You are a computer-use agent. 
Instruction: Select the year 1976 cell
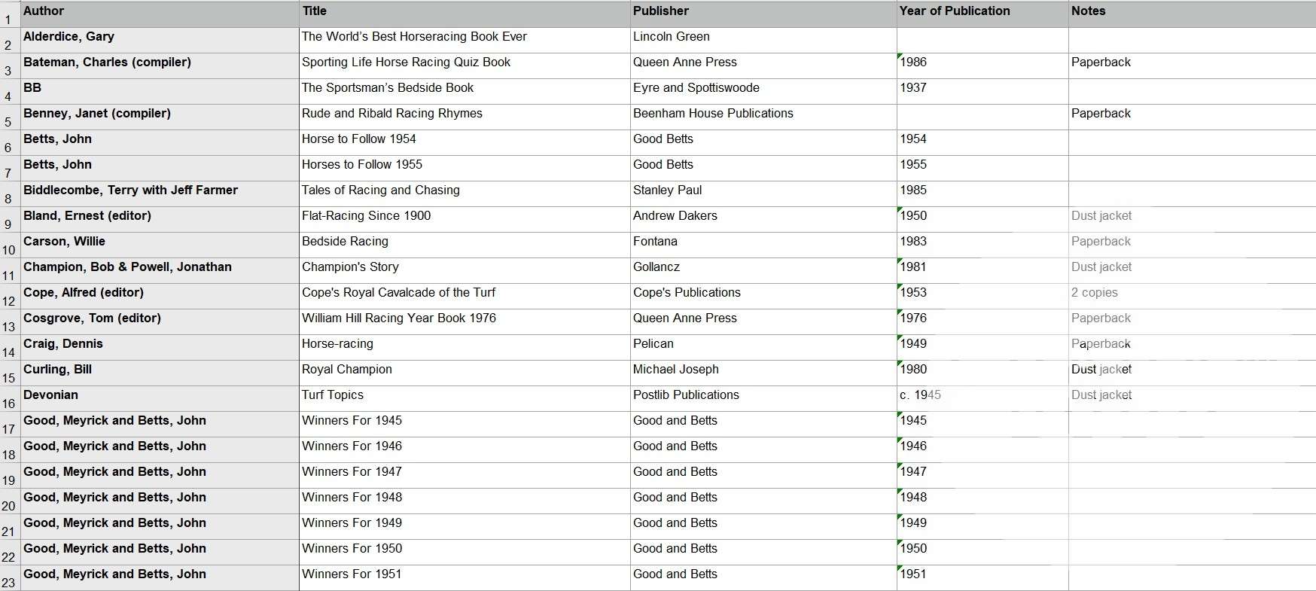click(982, 322)
